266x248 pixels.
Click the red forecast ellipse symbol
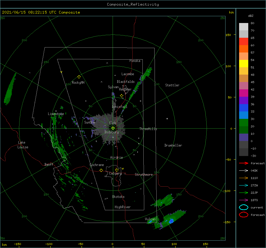244,215
